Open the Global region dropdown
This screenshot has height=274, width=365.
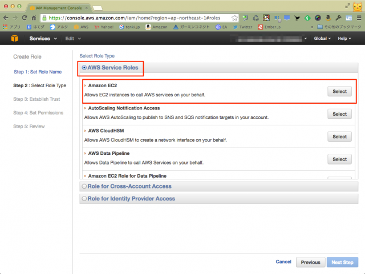click(x=322, y=38)
